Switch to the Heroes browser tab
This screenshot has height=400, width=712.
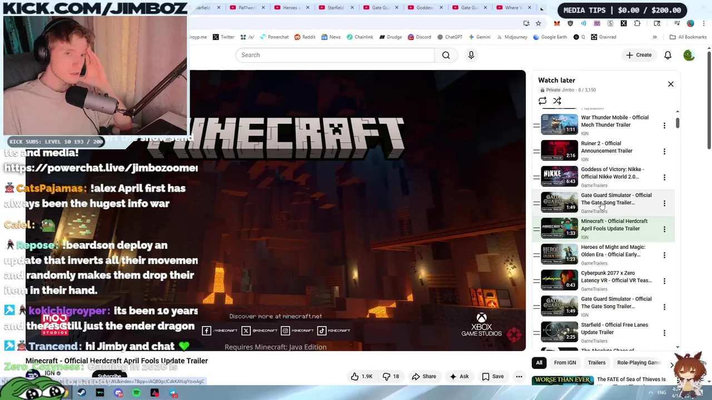291,8
